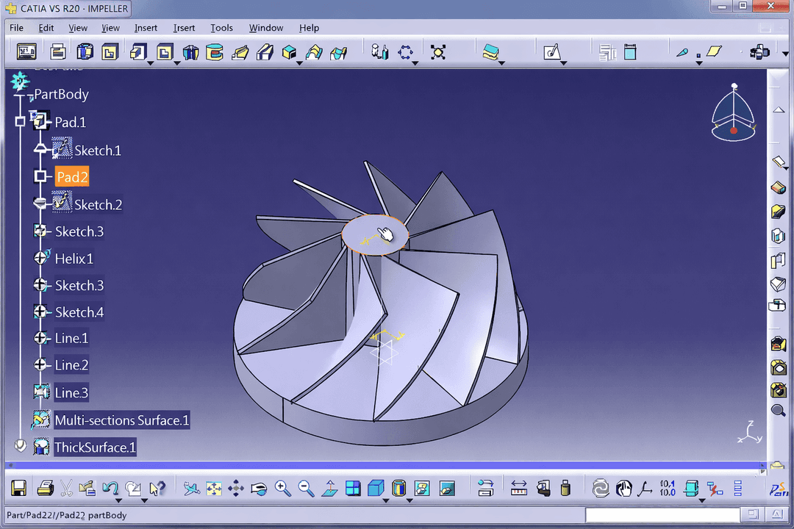Click the Undo icon in the bottom toolbar
The width and height of the screenshot is (794, 529).
click(111, 488)
